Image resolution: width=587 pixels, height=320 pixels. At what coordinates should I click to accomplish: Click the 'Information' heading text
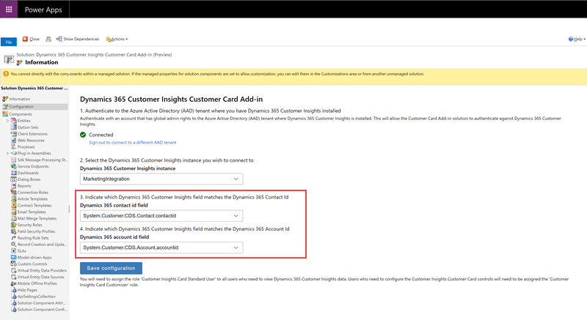tap(42, 62)
